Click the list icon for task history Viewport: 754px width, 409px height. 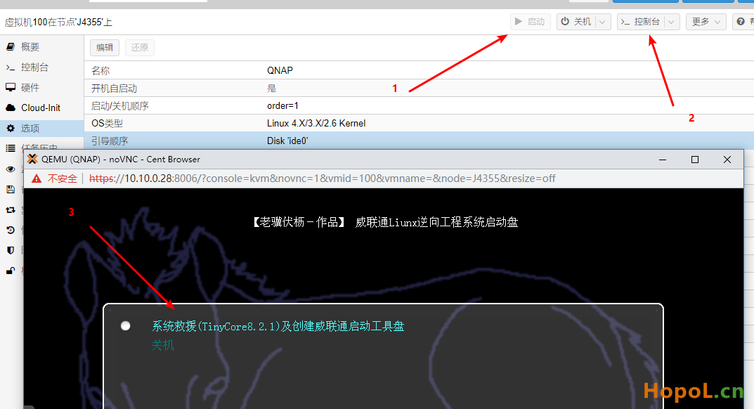10,148
